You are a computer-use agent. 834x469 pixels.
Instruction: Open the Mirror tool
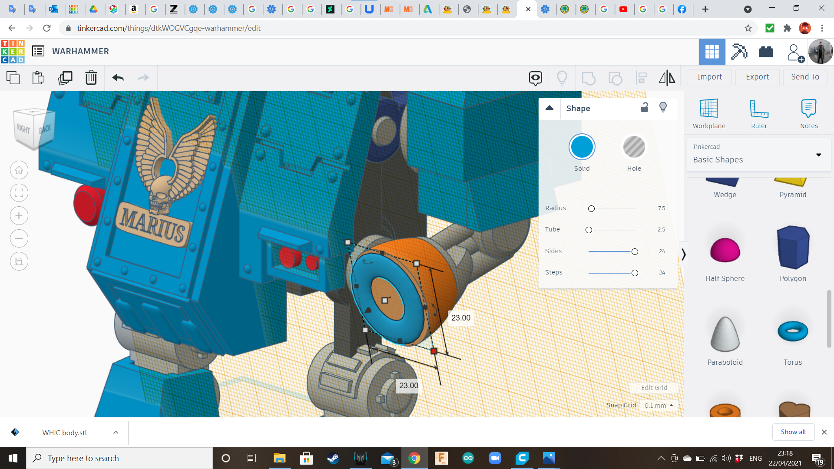tap(667, 78)
